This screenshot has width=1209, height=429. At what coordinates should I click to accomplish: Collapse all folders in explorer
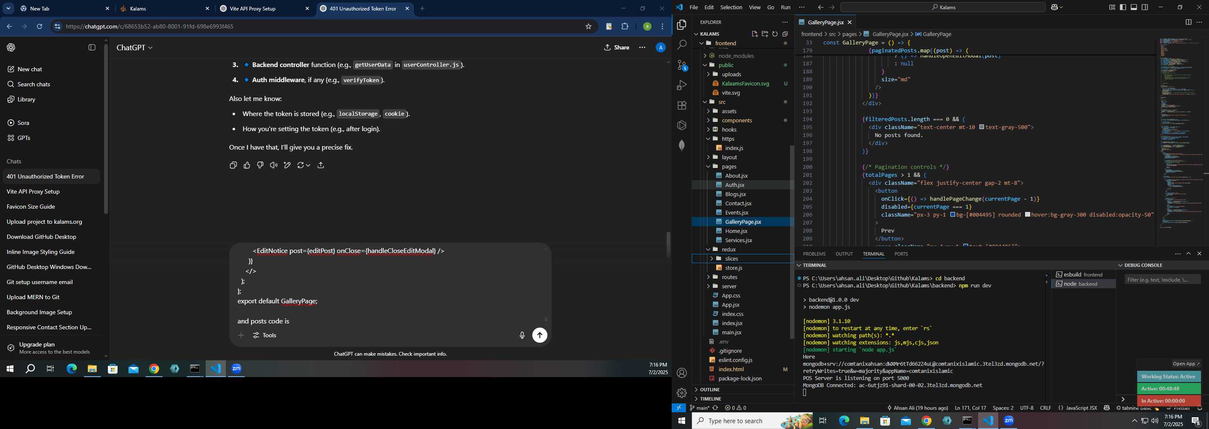click(785, 34)
